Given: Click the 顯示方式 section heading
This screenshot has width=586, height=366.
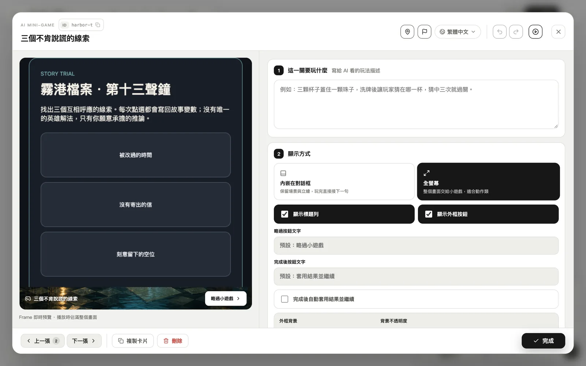Looking at the screenshot, I should (x=299, y=154).
